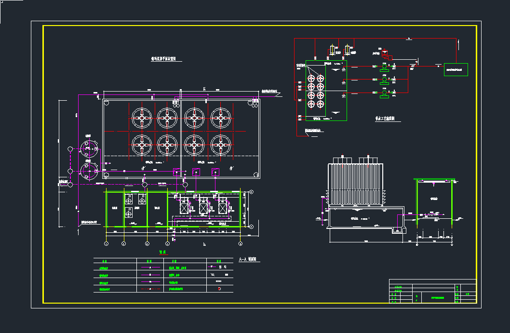
Task: Click the middle pump unit in pump room
Action: 203,208
